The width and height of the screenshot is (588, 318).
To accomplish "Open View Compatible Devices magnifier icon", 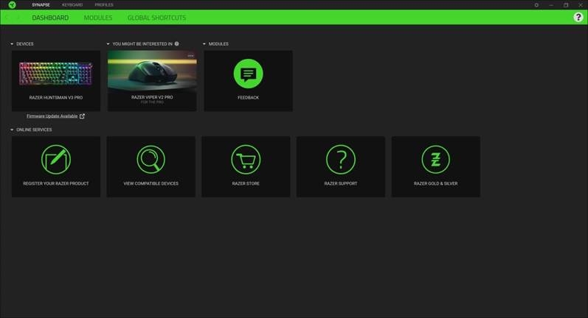I will (x=151, y=160).
